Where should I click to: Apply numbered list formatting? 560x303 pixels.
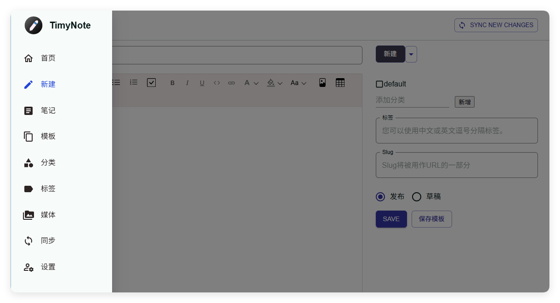[x=133, y=82]
